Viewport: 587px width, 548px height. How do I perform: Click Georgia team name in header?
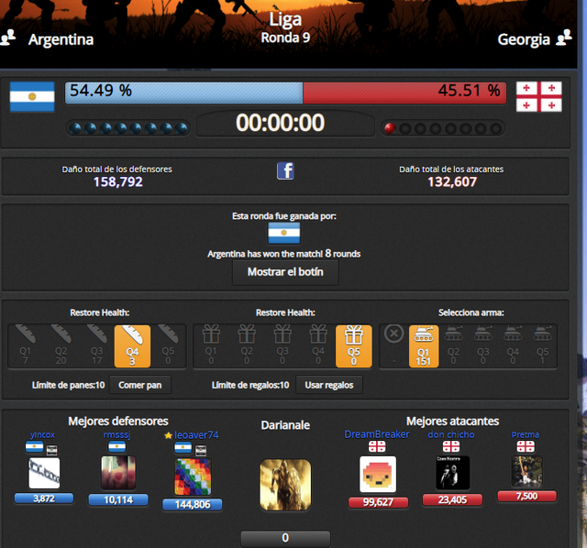(524, 39)
